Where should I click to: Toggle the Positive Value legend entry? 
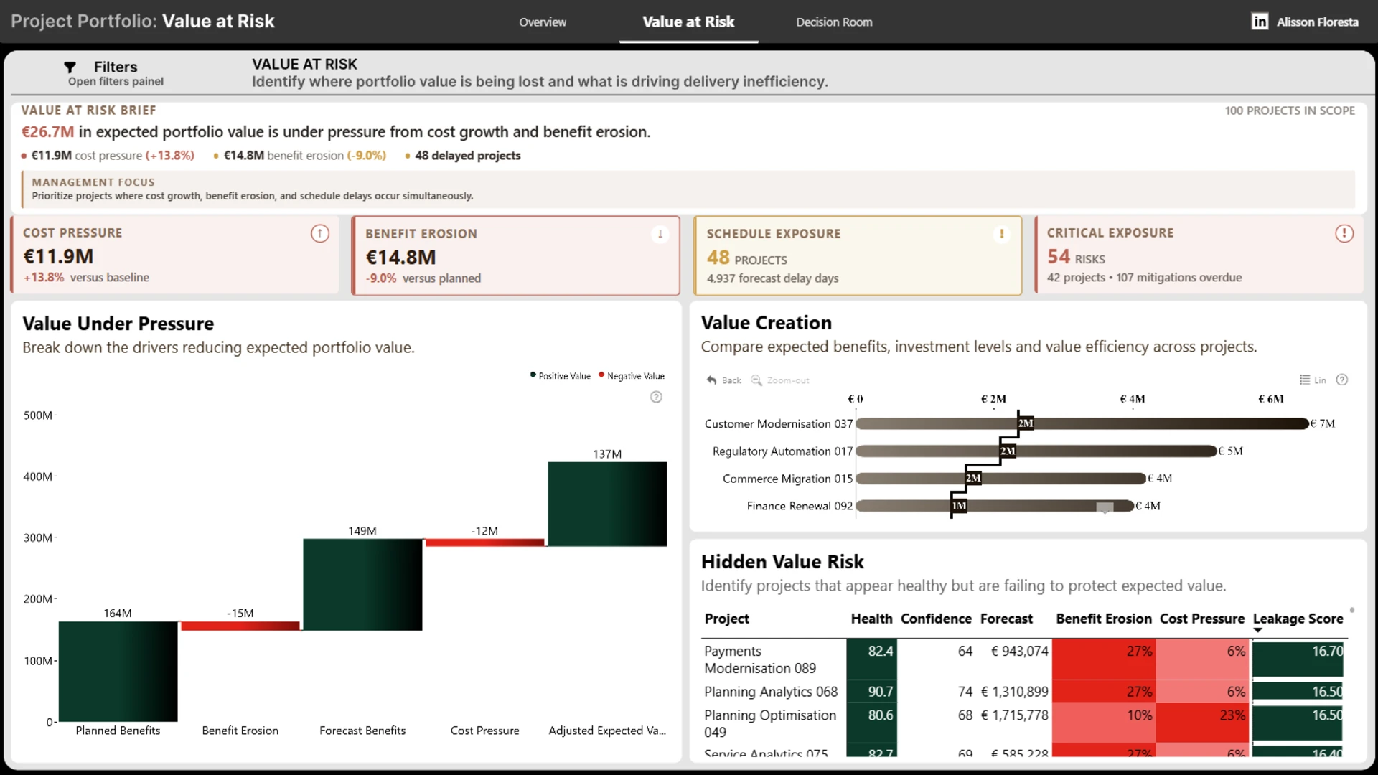(561, 375)
